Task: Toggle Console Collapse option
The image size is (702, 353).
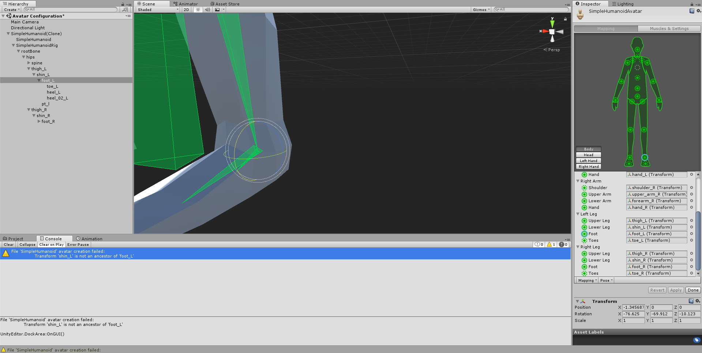Action: [27, 245]
